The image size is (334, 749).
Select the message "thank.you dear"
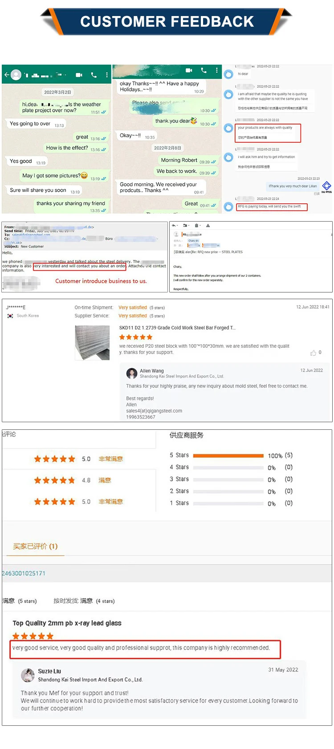point(185,121)
